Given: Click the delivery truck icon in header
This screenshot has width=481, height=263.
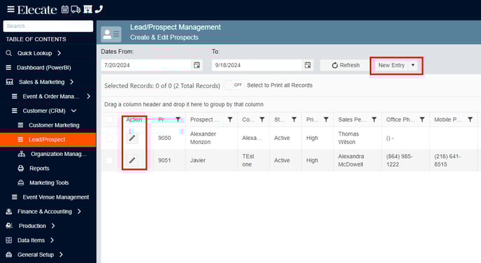Looking at the screenshot, I should (x=76, y=10).
